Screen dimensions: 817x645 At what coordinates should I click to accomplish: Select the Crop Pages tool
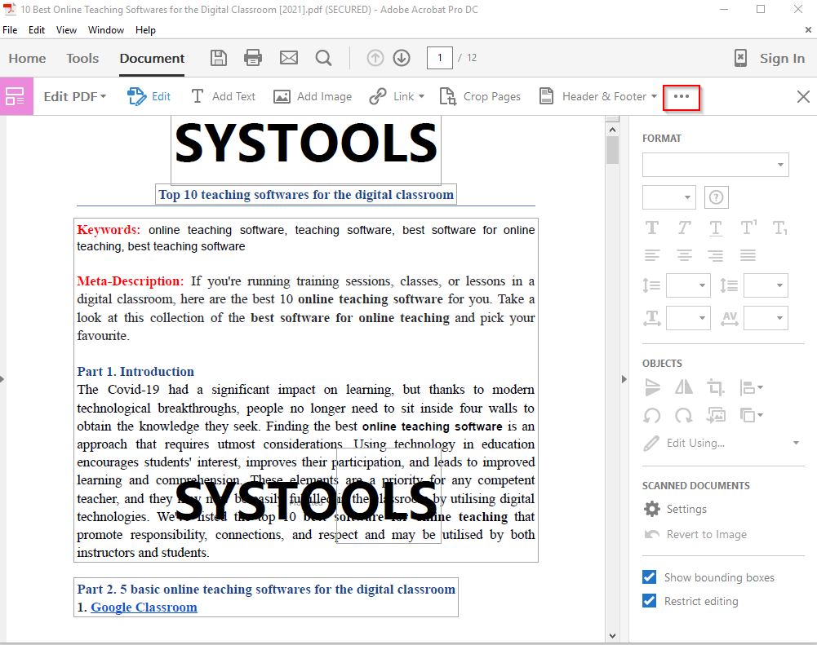480,96
